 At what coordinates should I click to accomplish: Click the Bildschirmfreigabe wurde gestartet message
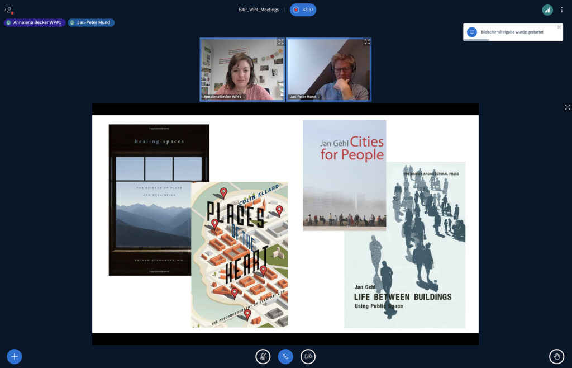(x=512, y=32)
